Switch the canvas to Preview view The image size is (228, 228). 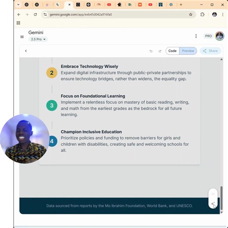click(188, 51)
